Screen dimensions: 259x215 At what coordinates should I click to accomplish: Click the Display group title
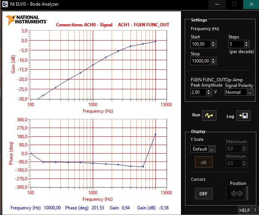(198, 131)
